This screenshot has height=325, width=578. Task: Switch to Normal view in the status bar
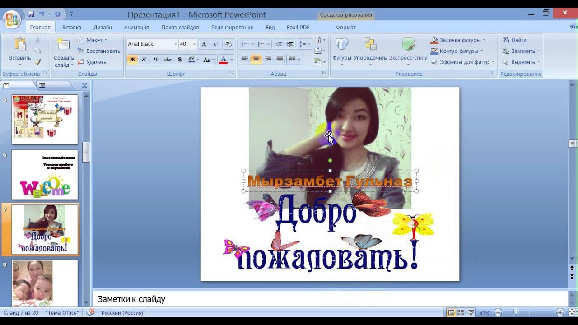pos(451,312)
